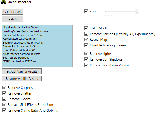Click the Patch button
The height and width of the screenshot is (120, 163).
(12, 19)
